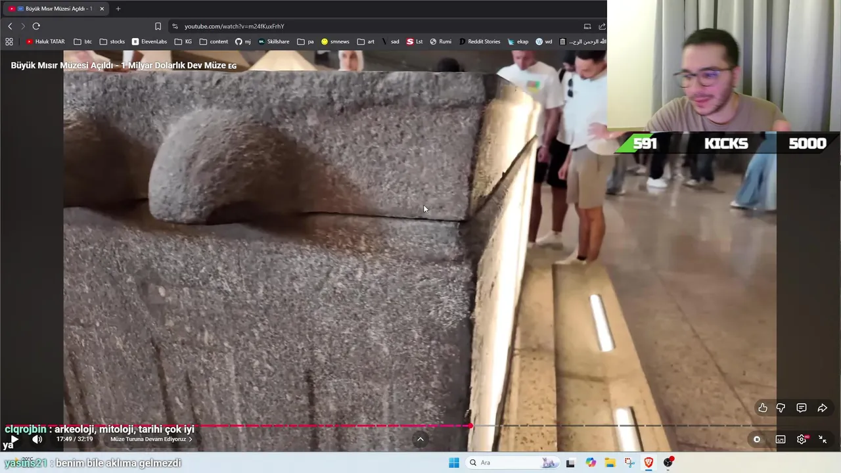
Task: Open the content bookmark folder
Action: point(214,41)
